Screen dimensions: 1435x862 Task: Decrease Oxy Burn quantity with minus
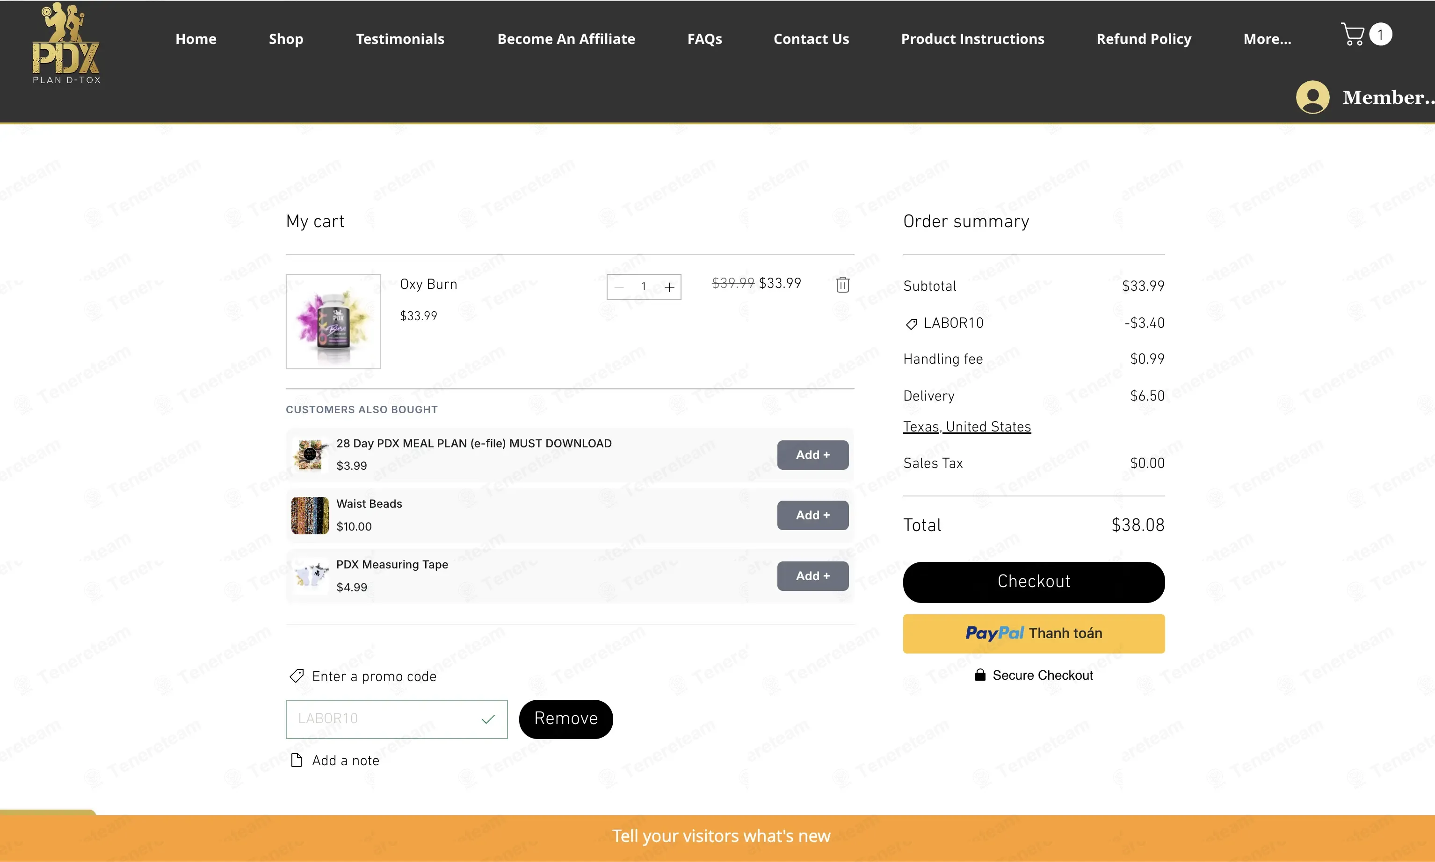tap(619, 287)
